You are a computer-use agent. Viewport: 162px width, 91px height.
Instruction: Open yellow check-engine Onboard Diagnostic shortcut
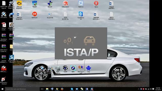(19, 5)
